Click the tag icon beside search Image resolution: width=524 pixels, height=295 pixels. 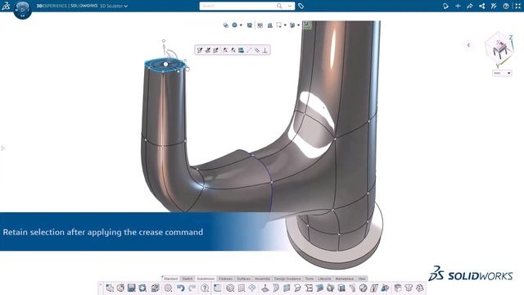300,6
